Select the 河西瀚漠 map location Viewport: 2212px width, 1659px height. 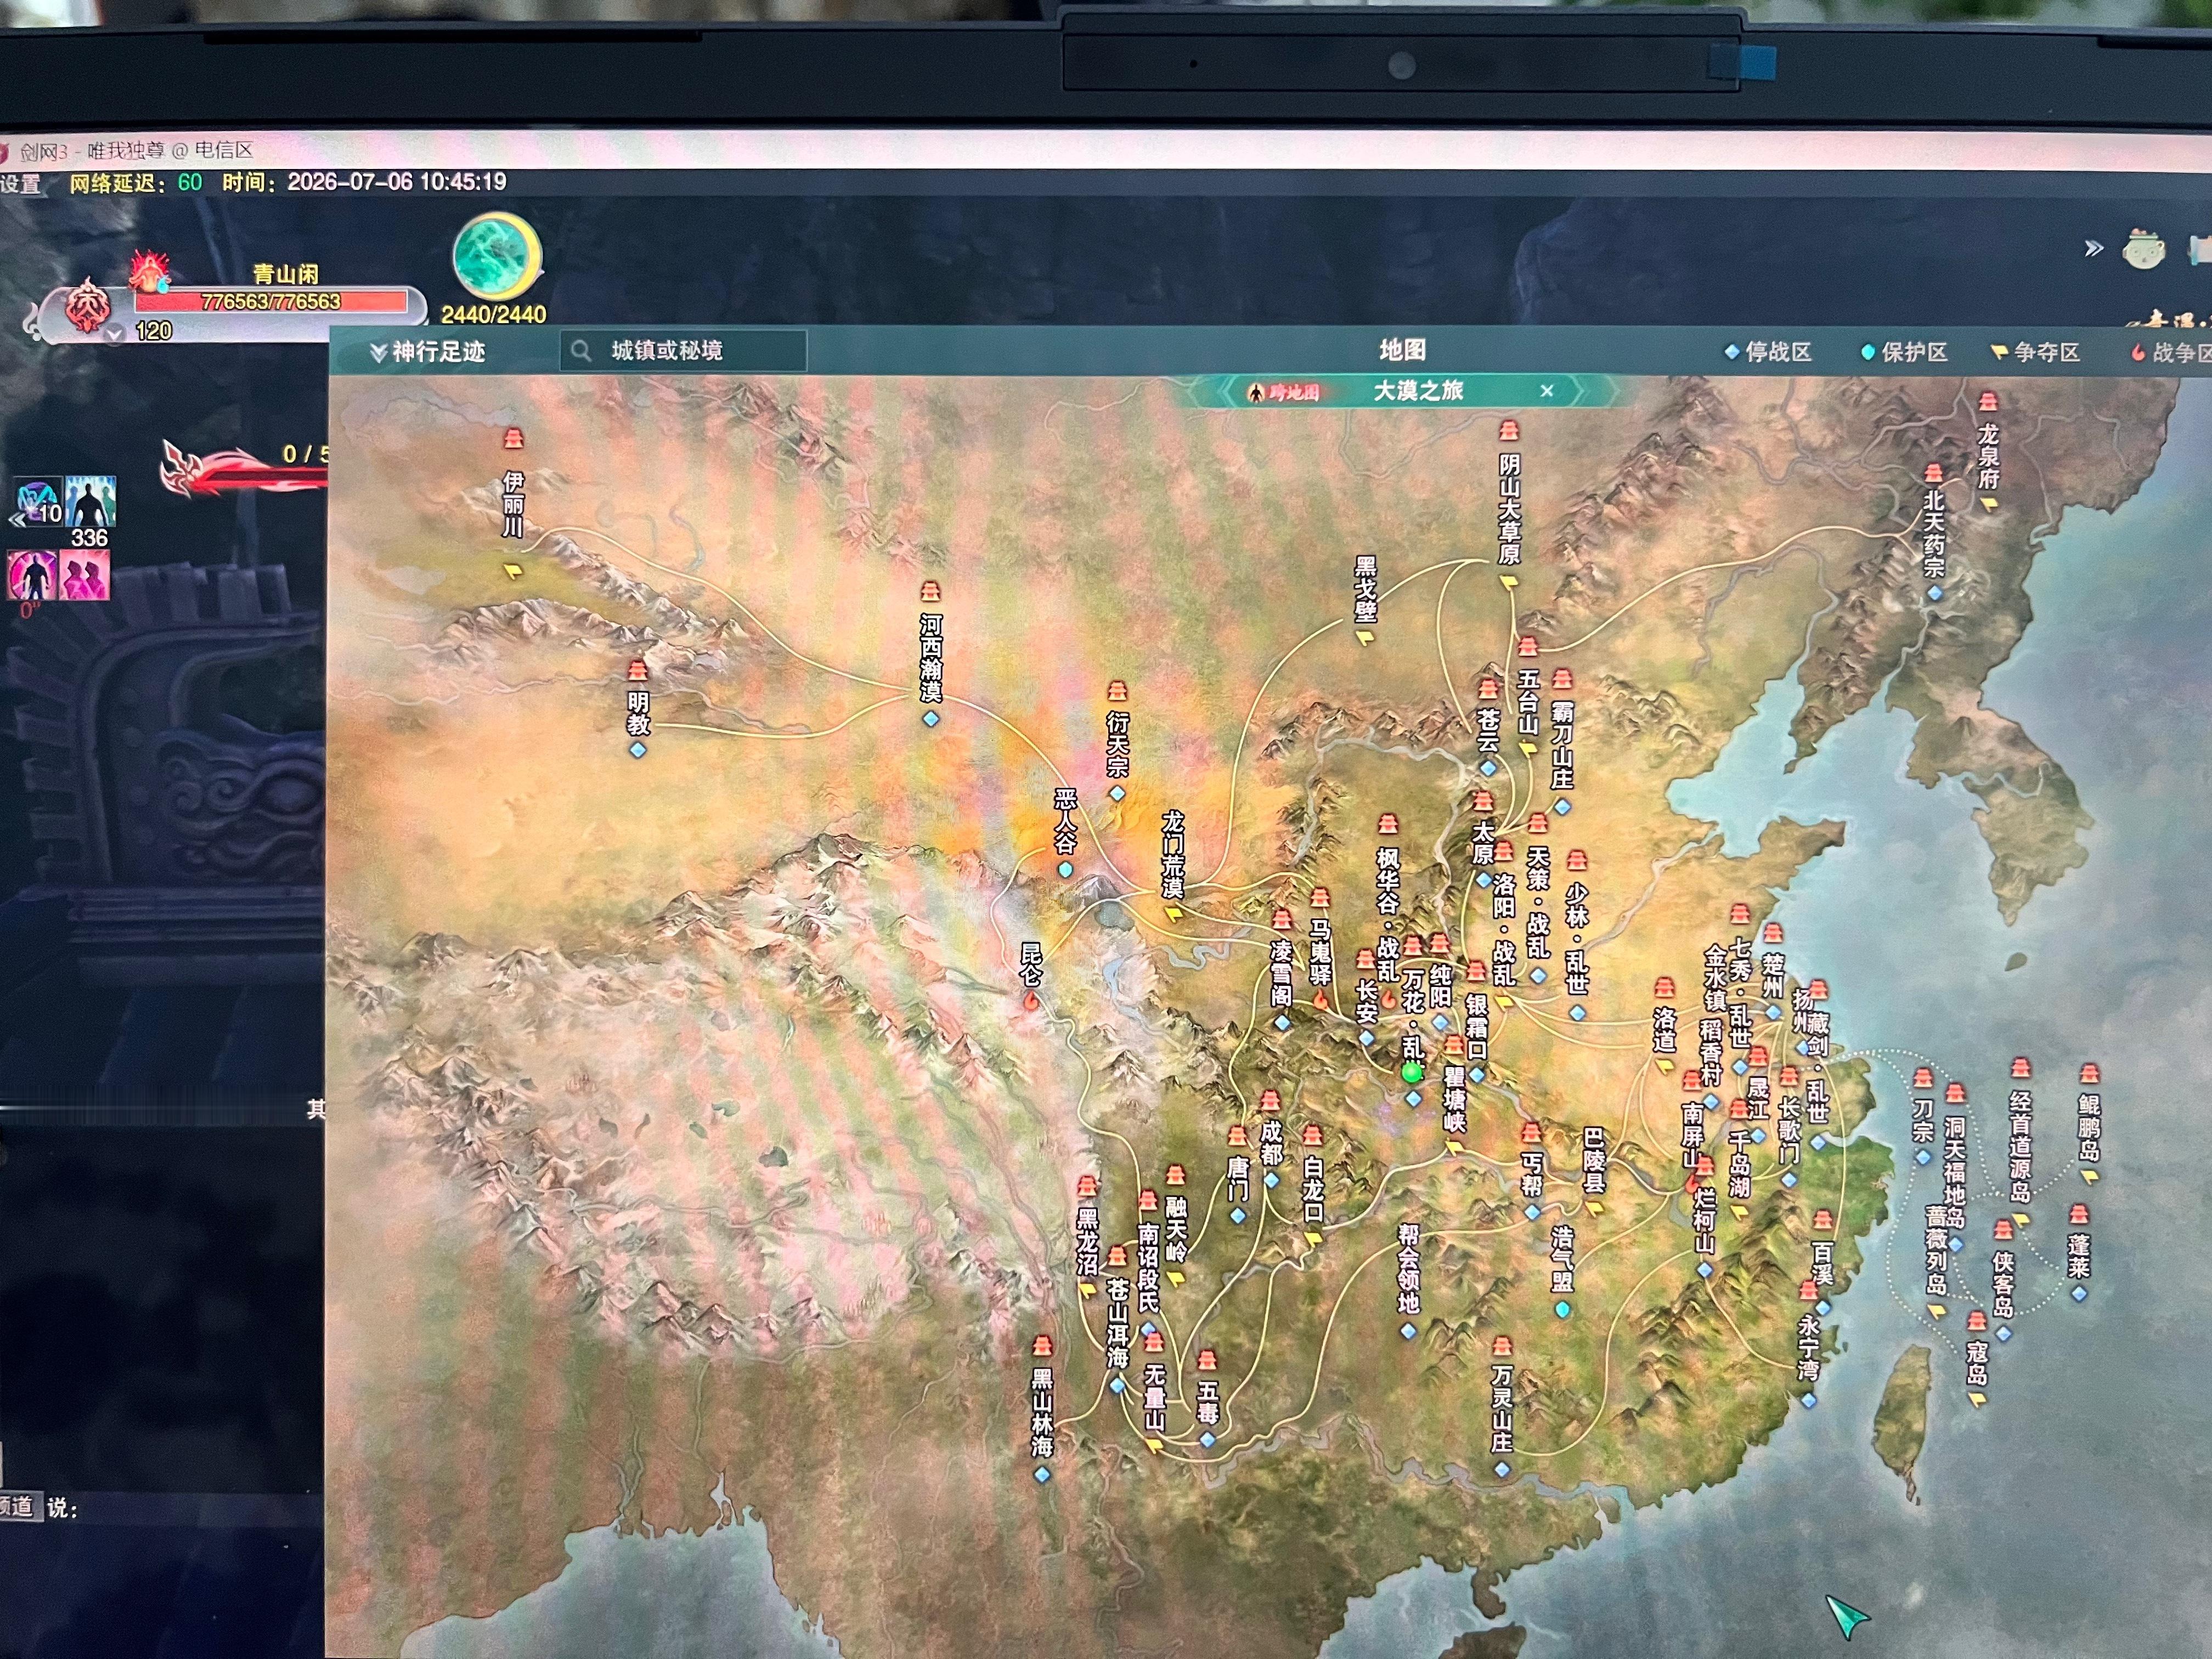[x=931, y=658]
